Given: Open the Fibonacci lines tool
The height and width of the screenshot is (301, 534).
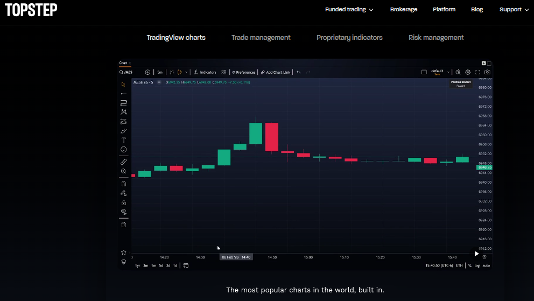Looking at the screenshot, I should (x=124, y=102).
